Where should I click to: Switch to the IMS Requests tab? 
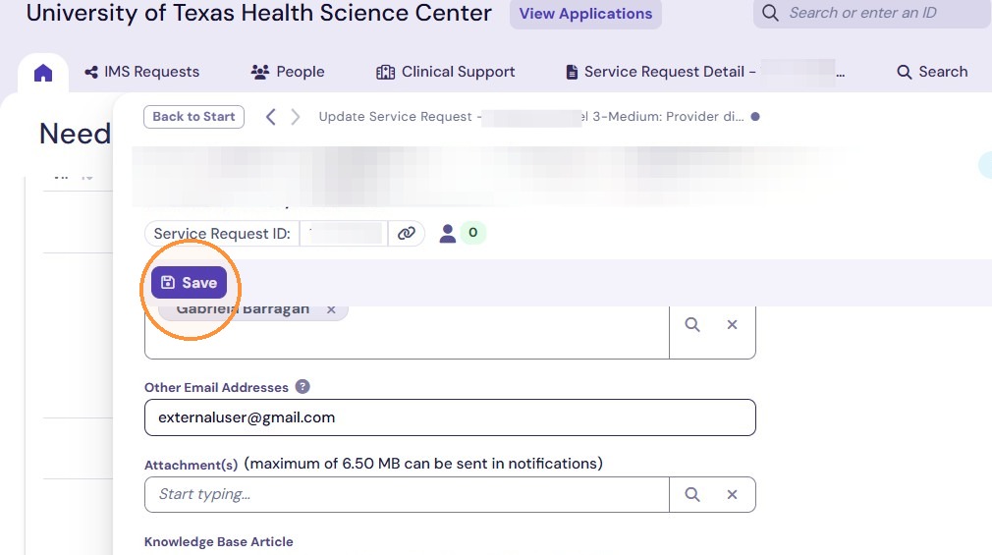(x=141, y=72)
